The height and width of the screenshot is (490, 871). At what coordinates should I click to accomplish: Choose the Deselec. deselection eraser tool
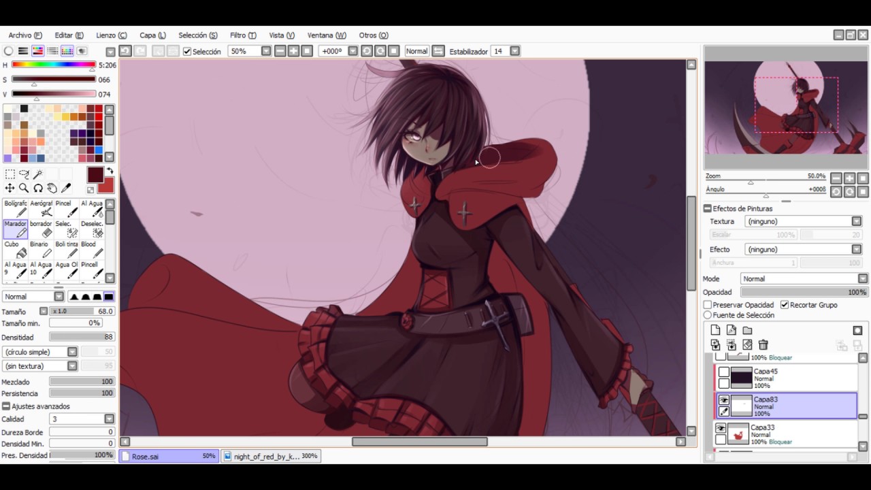(x=92, y=229)
